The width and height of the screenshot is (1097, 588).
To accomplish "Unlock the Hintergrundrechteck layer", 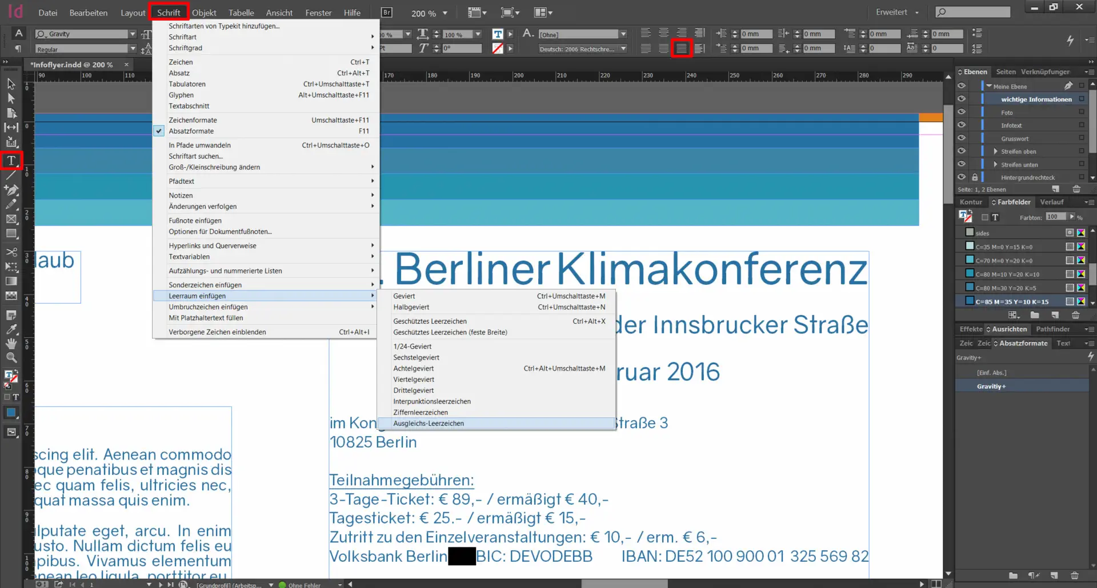I will point(975,177).
